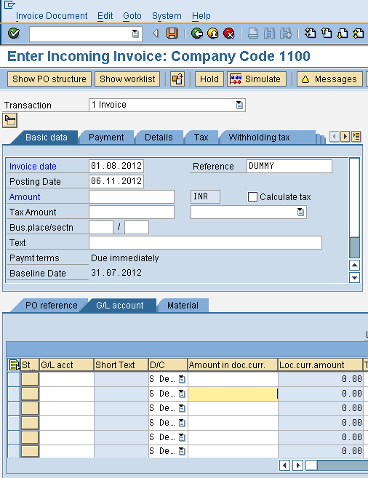Open the D/C dropdown in the sixth table row

tap(182, 451)
